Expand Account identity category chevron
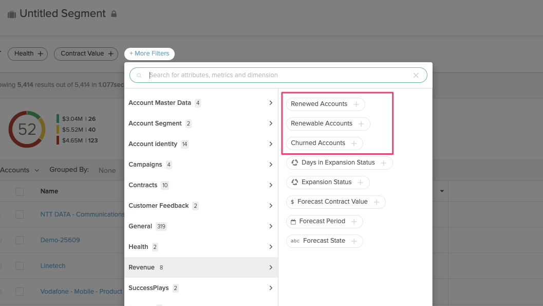 271,144
